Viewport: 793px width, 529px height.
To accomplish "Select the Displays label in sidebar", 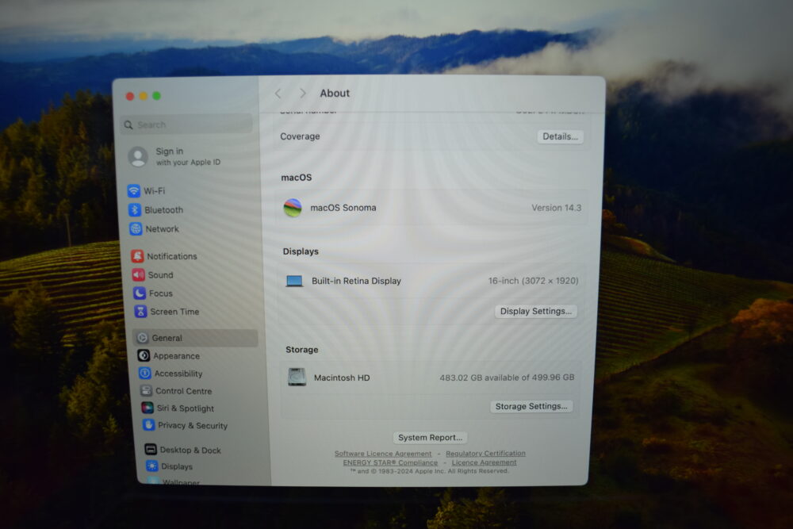I will (177, 466).
